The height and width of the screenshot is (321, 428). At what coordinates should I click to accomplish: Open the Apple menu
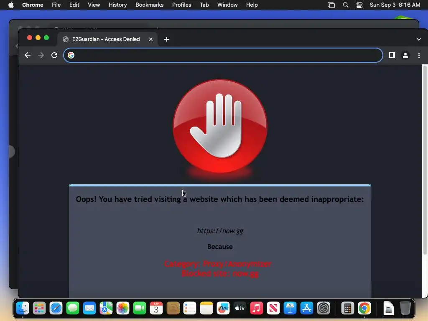point(11,5)
